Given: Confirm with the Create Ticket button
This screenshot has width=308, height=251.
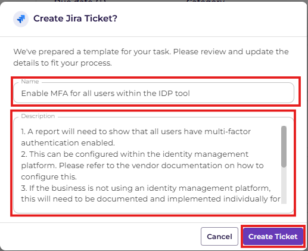Looking at the screenshot, I should [273, 237].
